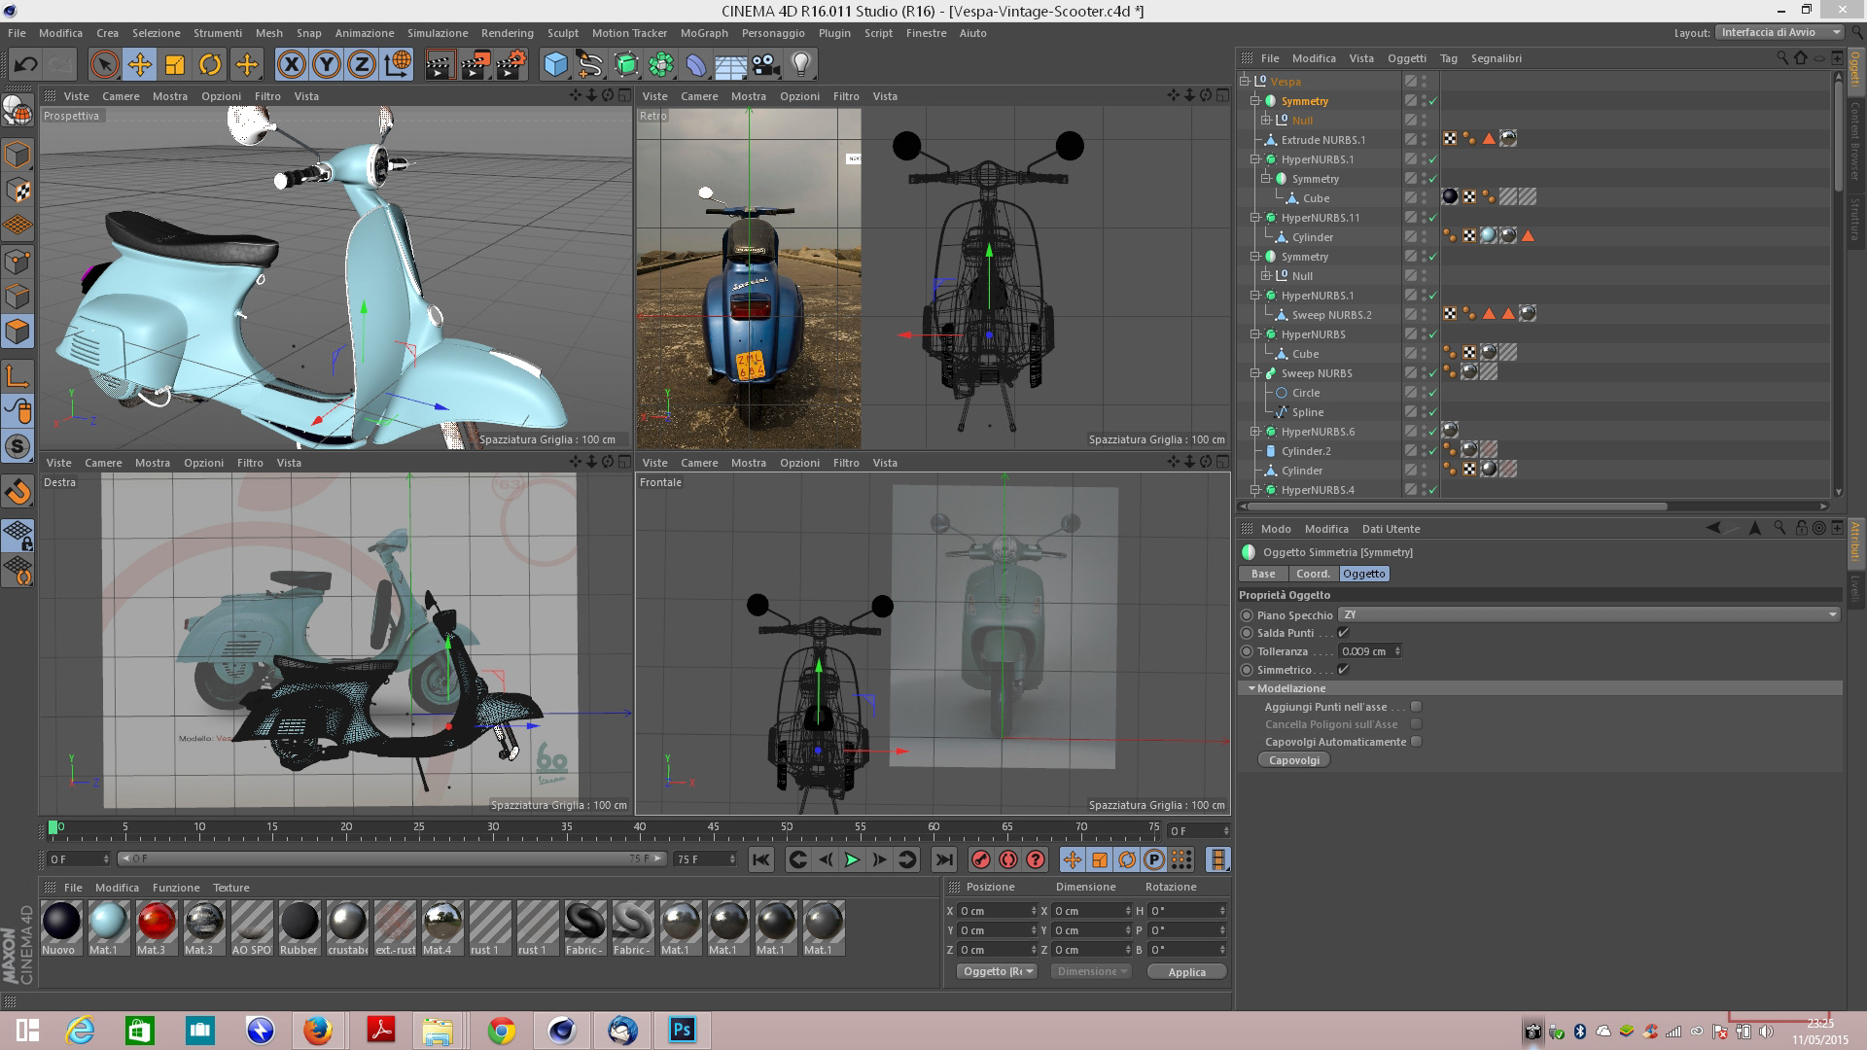Select the Rotate tool
The width and height of the screenshot is (1867, 1050).
[210, 65]
